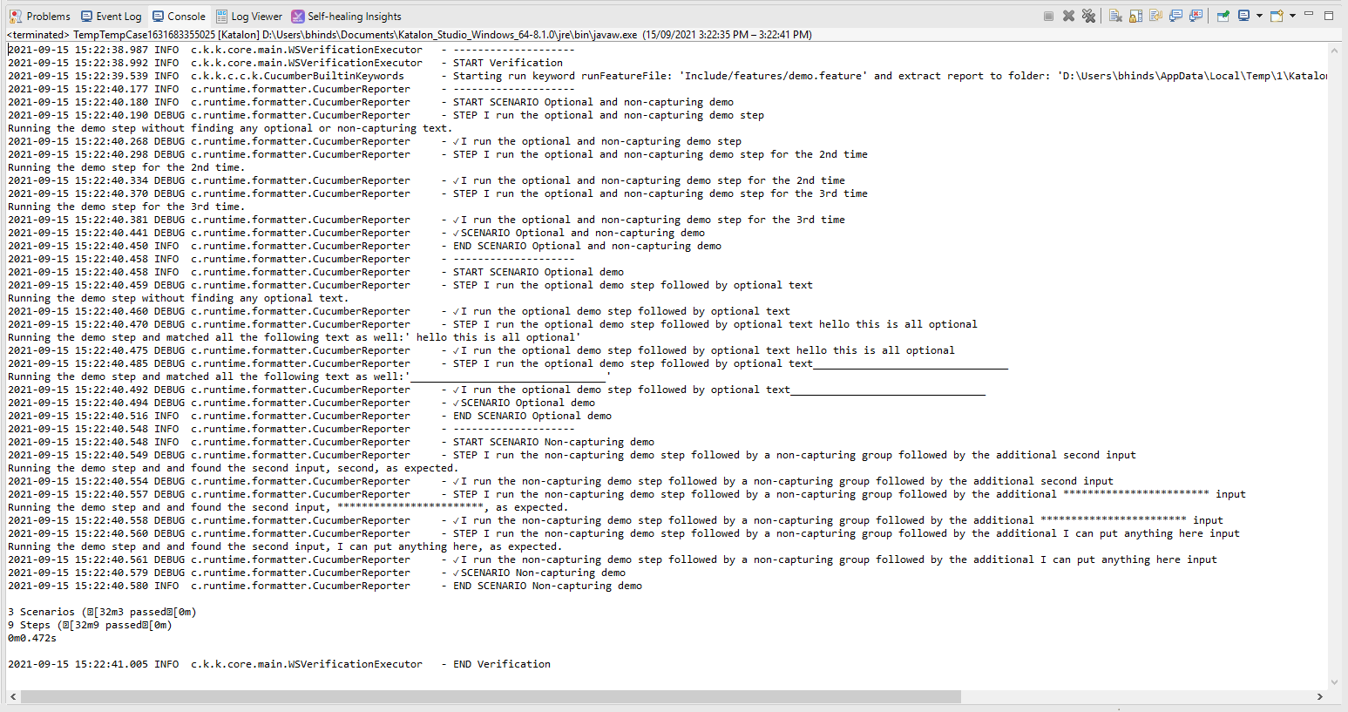This screenshot has height=712, width=1348.
Task: Click the vertical scrollbar down arrow
Action: point(1335,681)
